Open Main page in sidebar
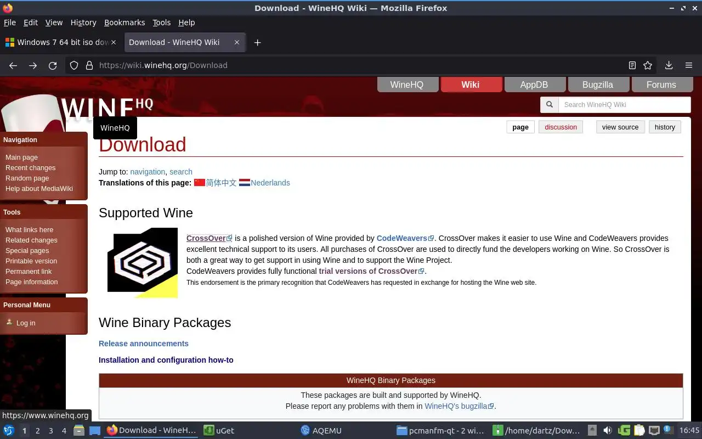702x439 pixels. pos(21,157)
